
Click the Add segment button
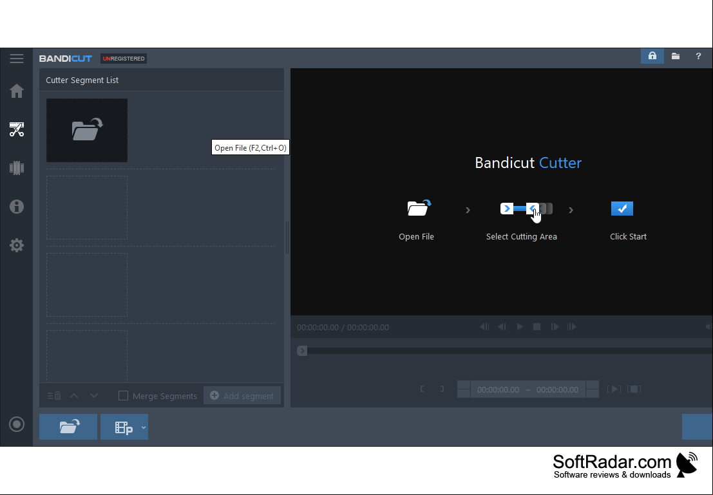click(x=242, y=395)
